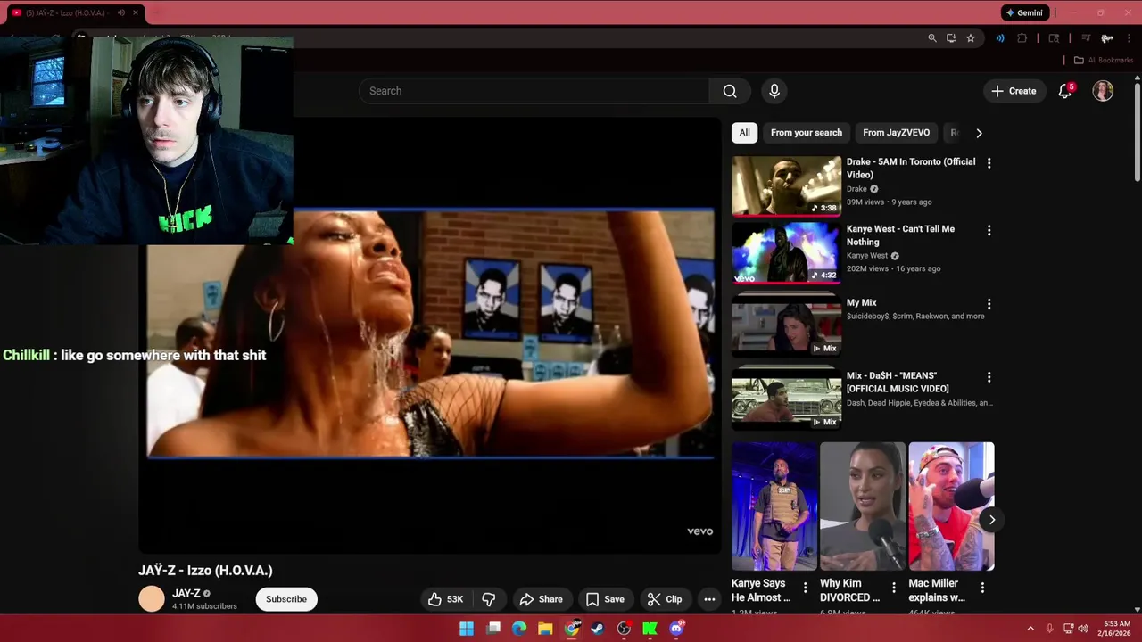Image resolution: width=1142 pixels, height=642 pixels.
Task: Launch Microsoft Edge from taskbar
Action: pos(519,629)
